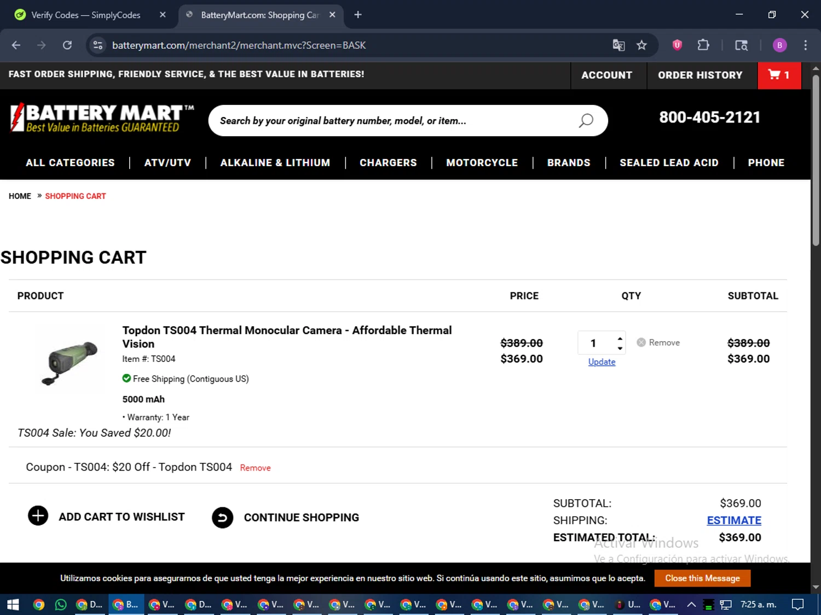Open new tab with plus button
Screen dimensions: 821x615
[358, 15]
